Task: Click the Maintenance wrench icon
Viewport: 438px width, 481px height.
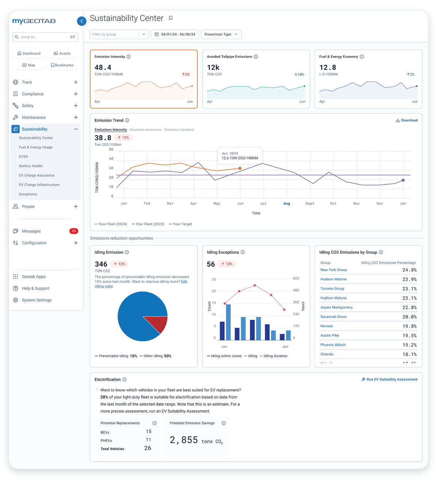Action: pyautogui.click(x=15, y=117)
